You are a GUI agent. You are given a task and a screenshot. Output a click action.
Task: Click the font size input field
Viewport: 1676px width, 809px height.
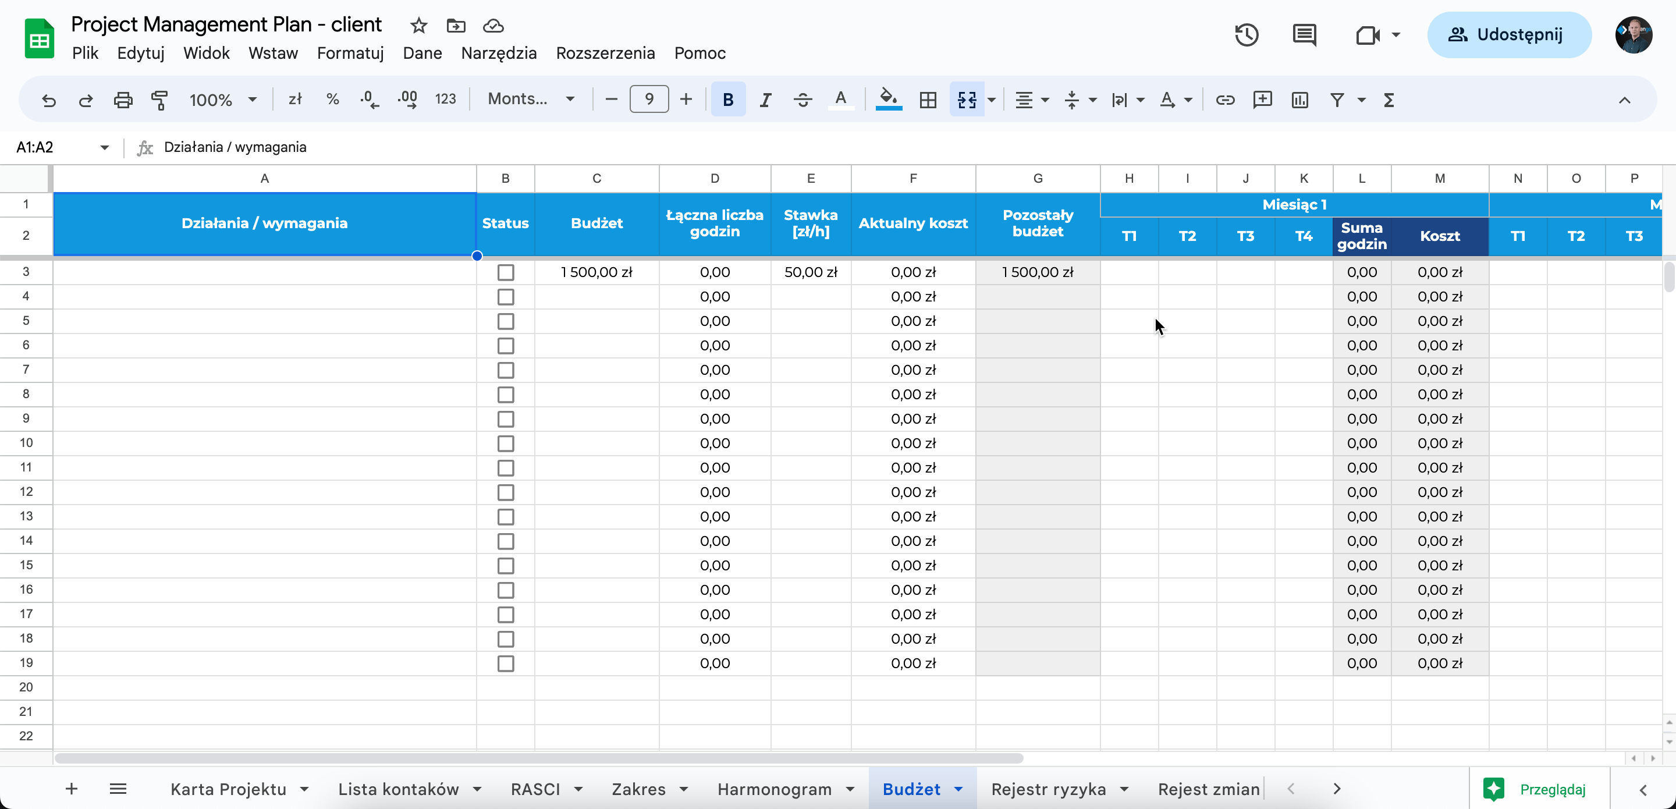pos(649,99)
